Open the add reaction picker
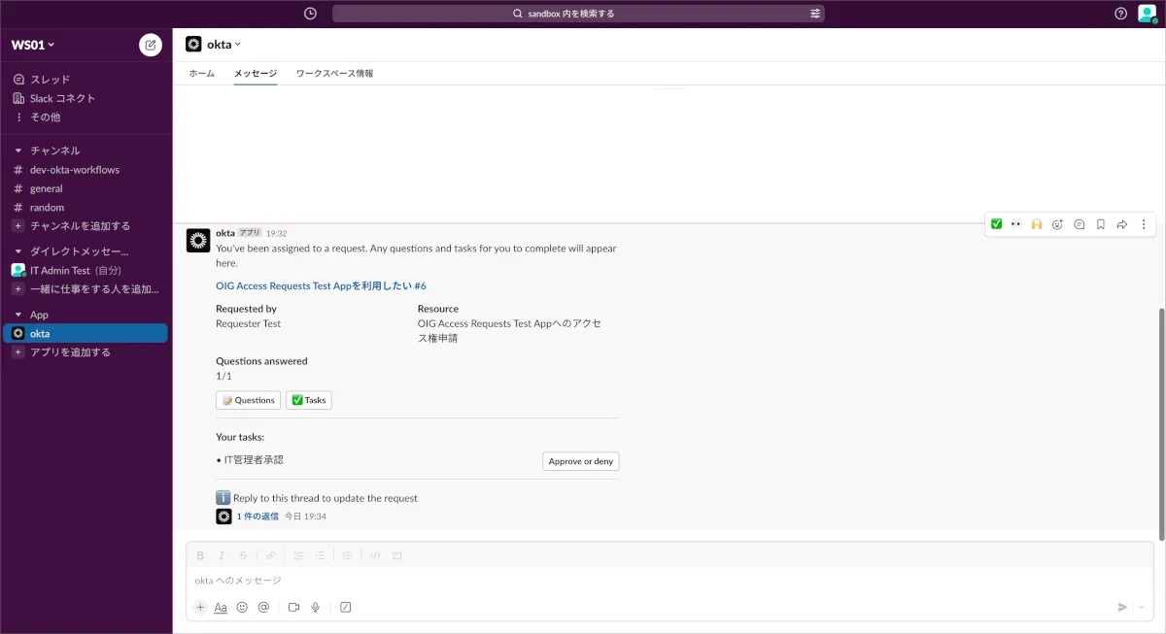This screenshot has width=1166, height=634. point(1058,224)
